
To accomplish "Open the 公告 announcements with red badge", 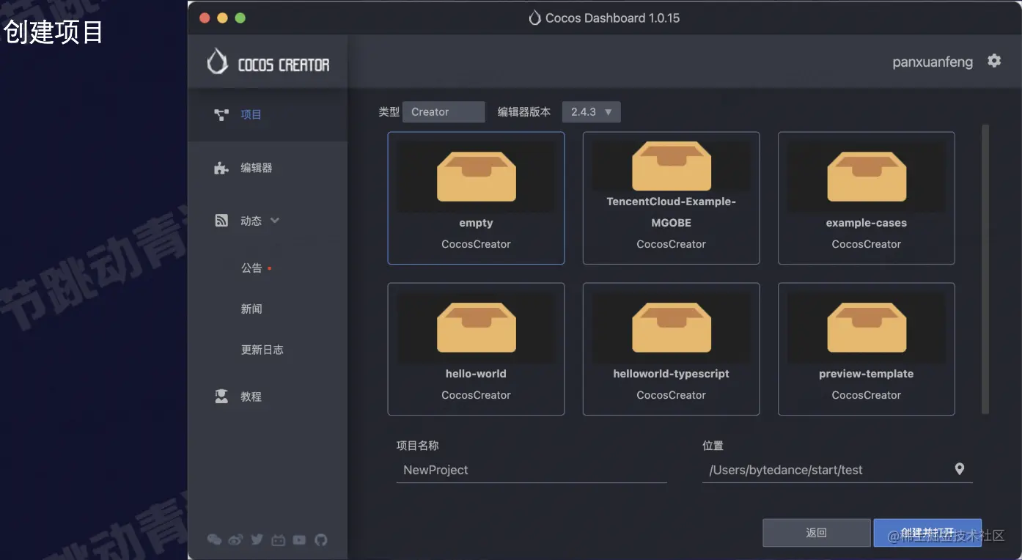I will [251, 268].
